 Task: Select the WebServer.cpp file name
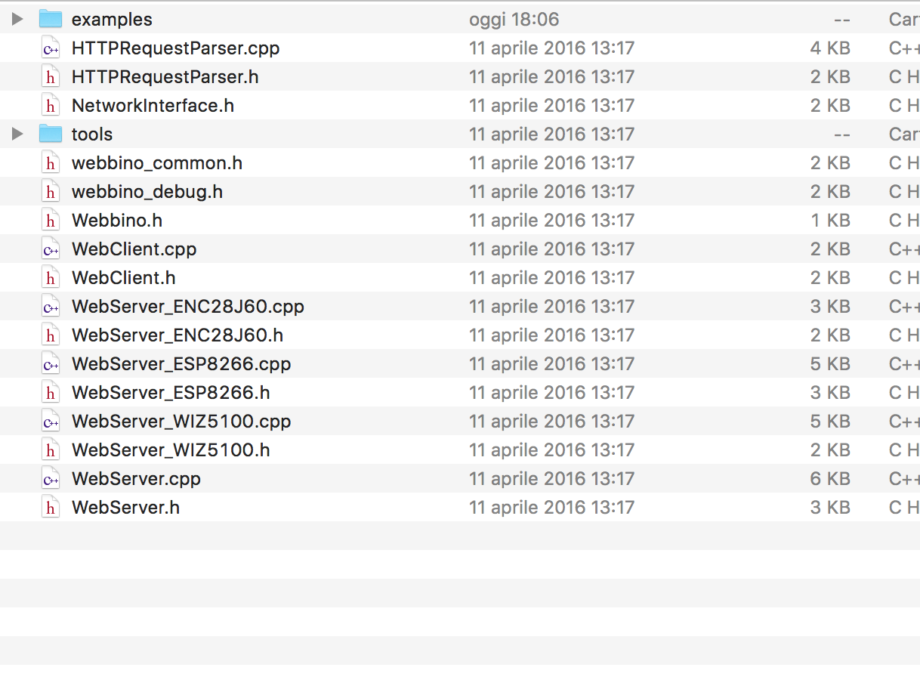[x=136, y=479]
